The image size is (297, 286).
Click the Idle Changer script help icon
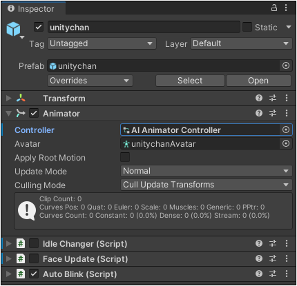259,243
